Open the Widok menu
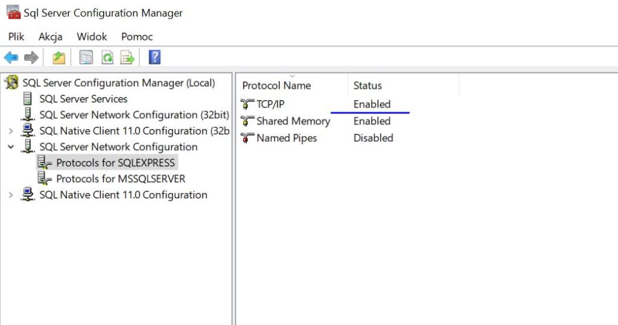This screenshot has width=618, height=325. [92, 37]
